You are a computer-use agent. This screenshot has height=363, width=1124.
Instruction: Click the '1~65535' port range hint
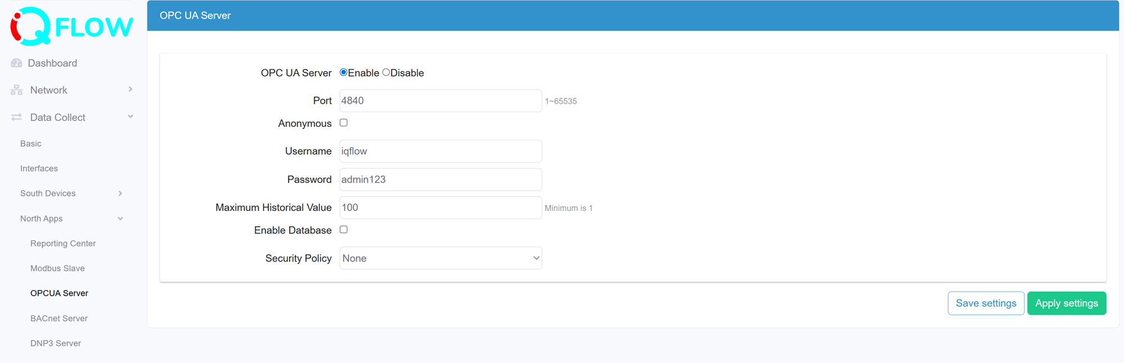pyautogui.click(x=561, y=101)
